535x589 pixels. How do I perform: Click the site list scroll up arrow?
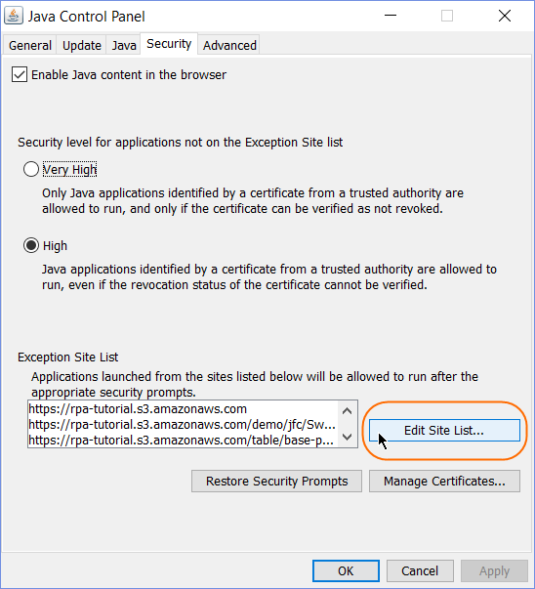click(348, 411)
